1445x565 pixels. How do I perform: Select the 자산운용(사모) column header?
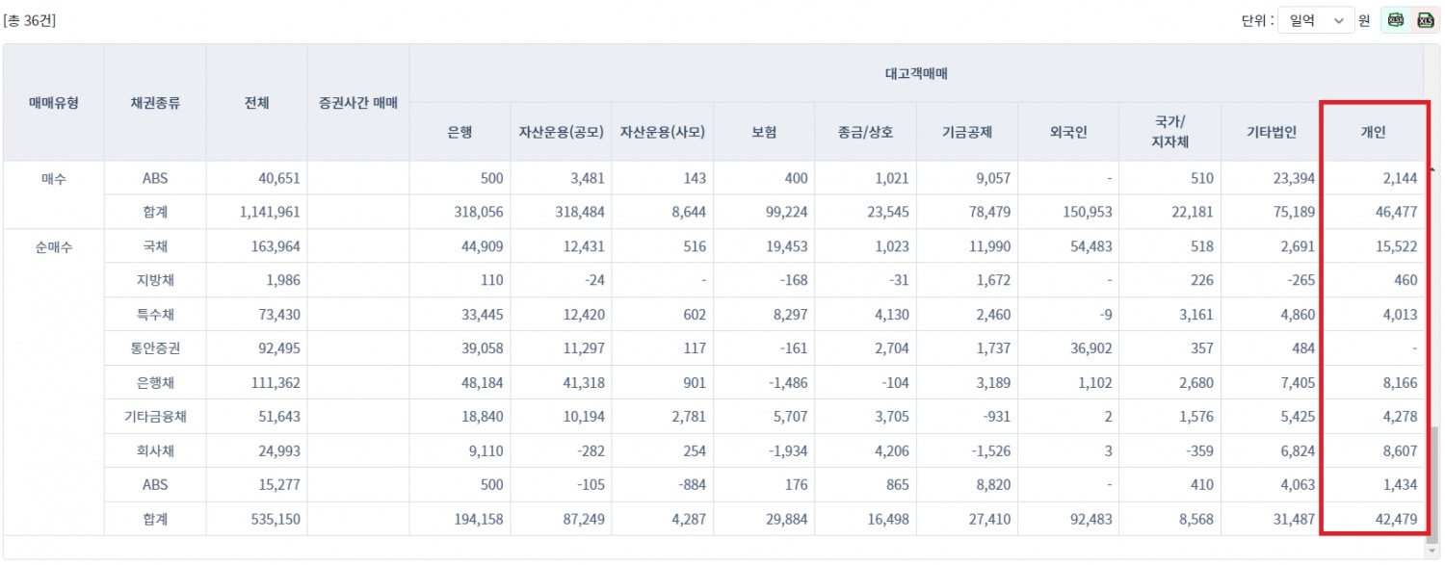663,132
